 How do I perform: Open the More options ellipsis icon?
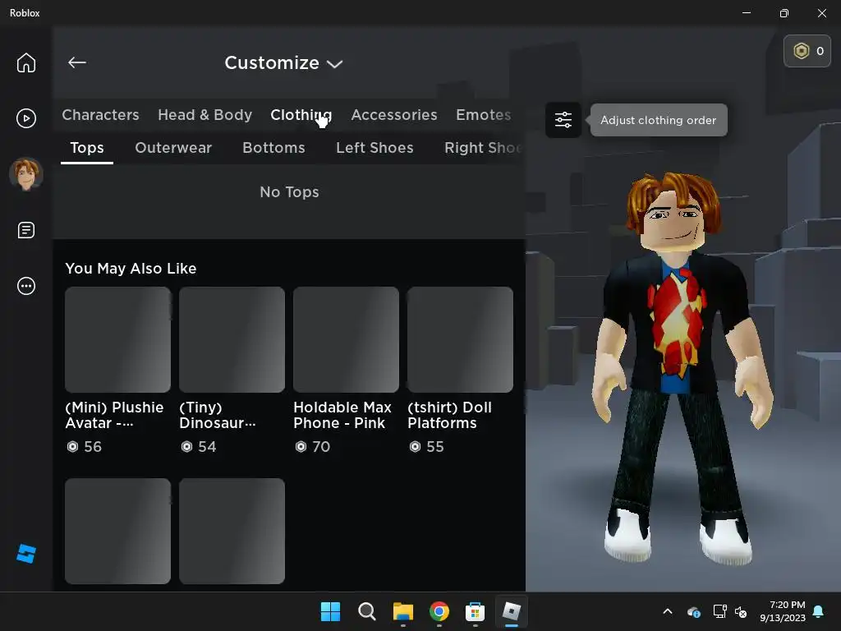tap(25, 286)
